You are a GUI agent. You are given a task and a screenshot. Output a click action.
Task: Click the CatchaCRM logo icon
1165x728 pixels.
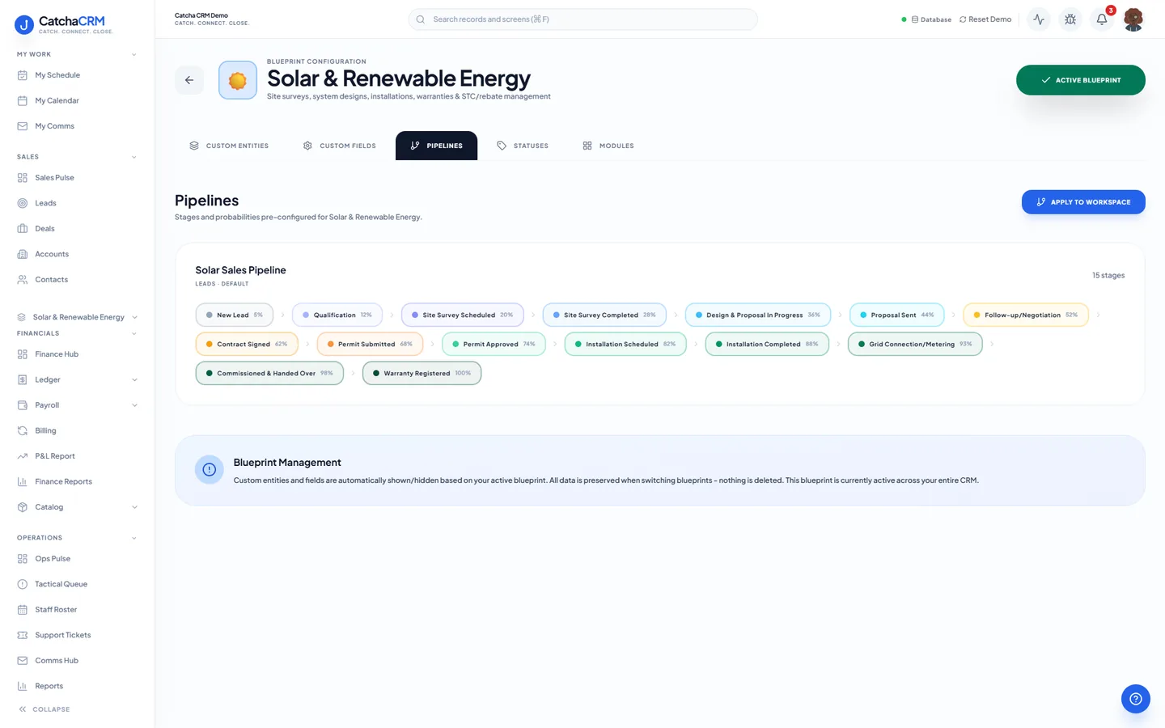tap(24, 25)
